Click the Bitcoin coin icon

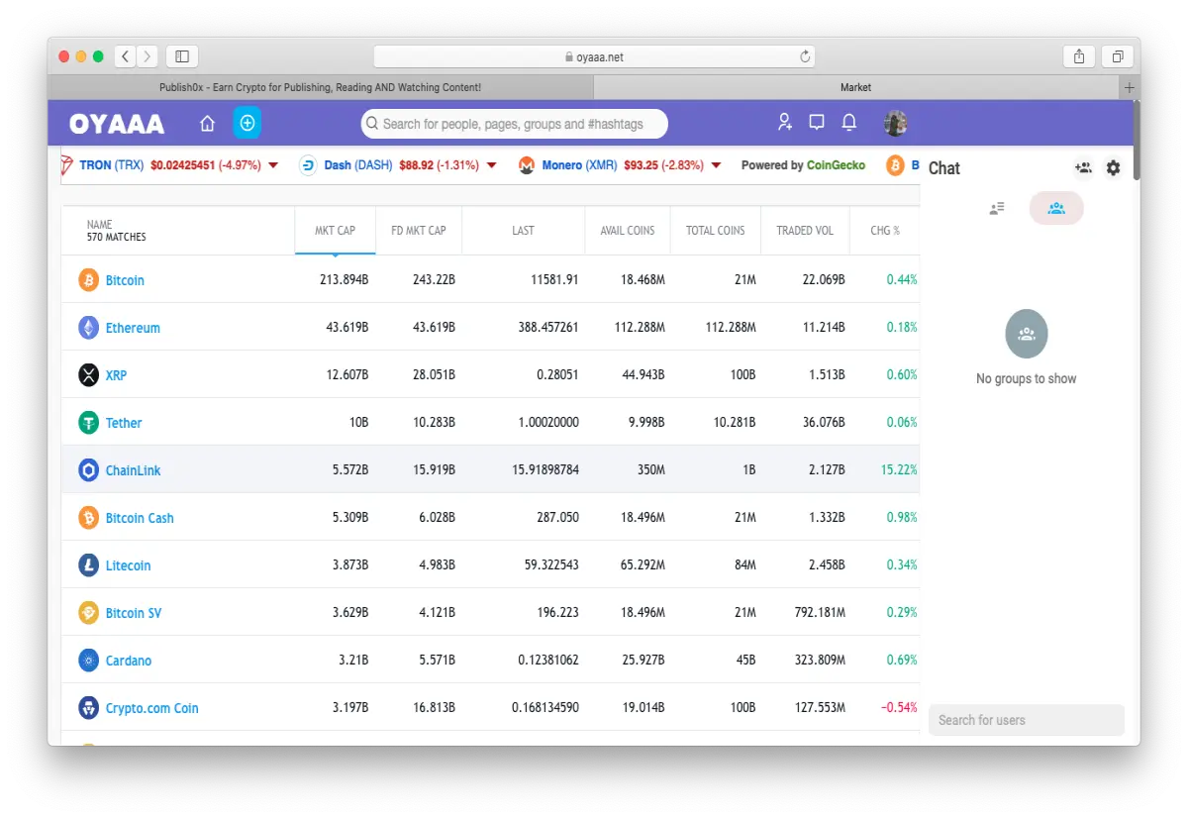click(89, 280)
